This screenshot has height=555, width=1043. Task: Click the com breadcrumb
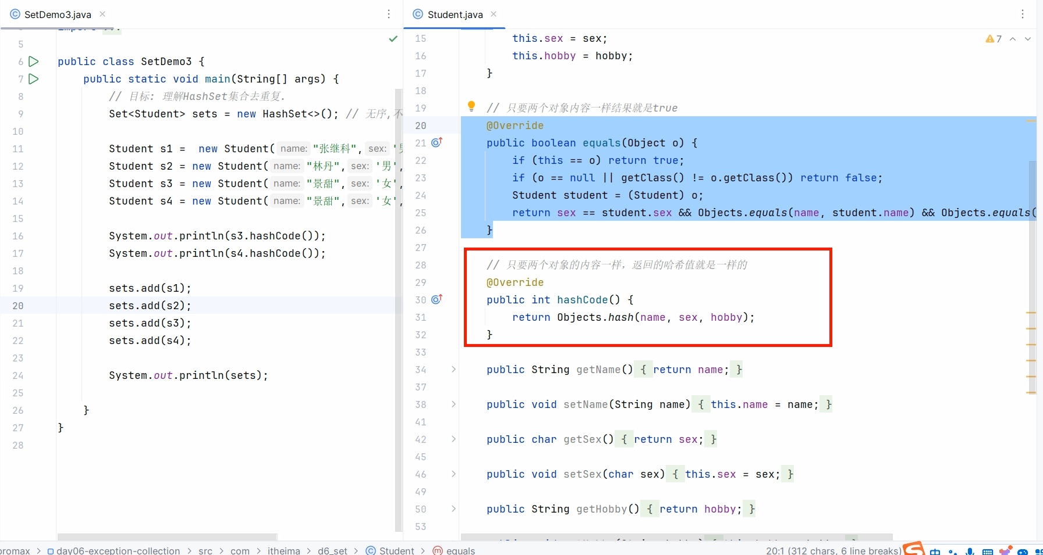point(240,550)
